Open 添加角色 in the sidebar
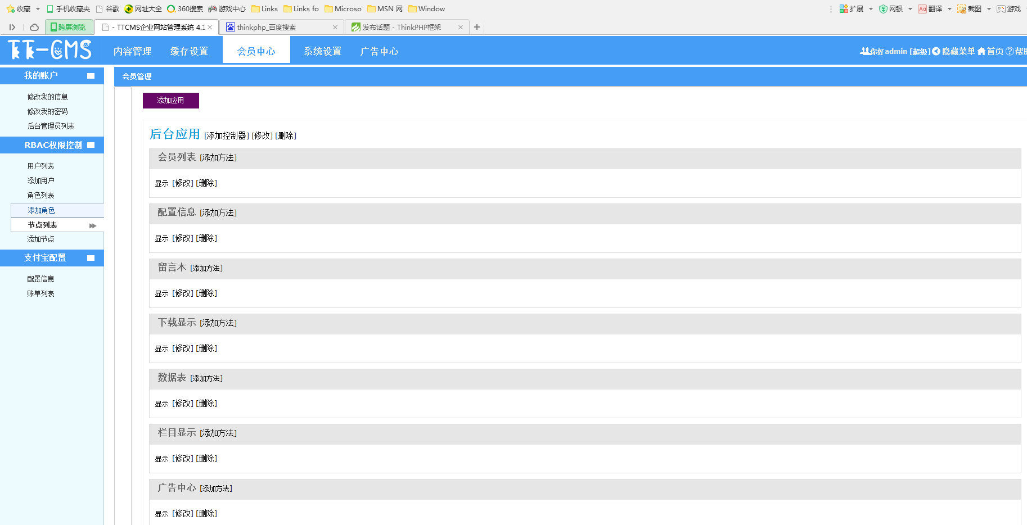Screen dimensions: 1027x525 pos(41,210)
